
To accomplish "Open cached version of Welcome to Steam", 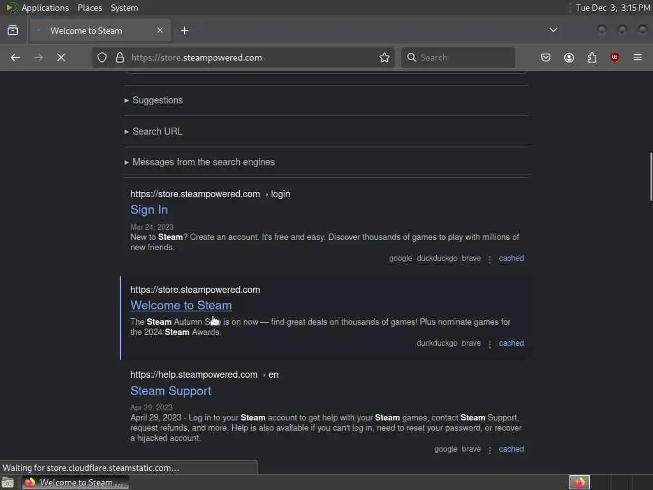I will pyautogui.click(x=511, y=343).
